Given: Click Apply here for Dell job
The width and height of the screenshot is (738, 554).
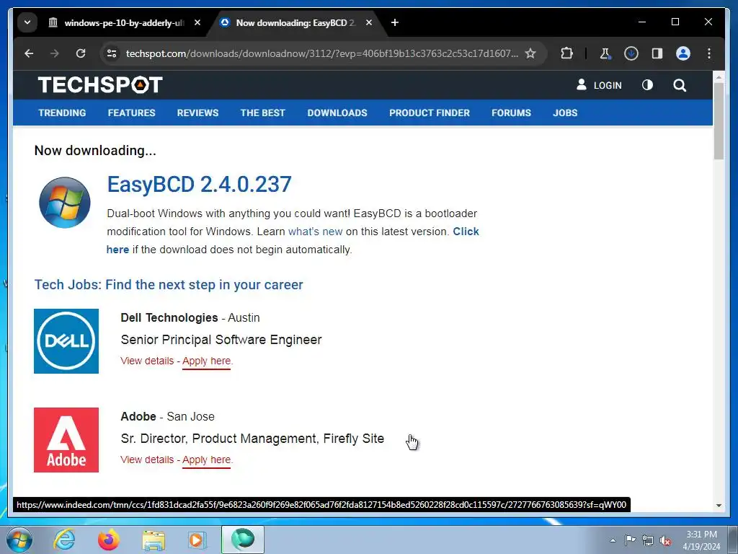Looking at the screenshot, I should 208,361.
